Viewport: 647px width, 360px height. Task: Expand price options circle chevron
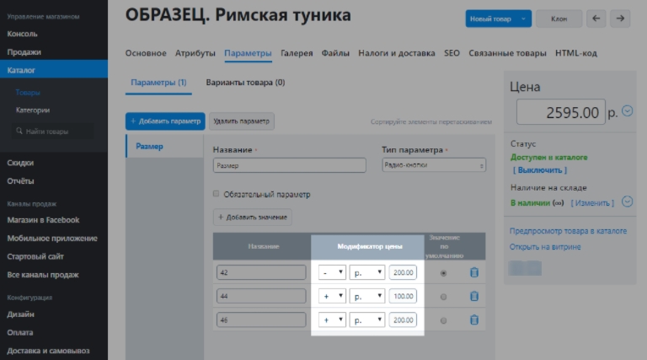pos(627,111)
